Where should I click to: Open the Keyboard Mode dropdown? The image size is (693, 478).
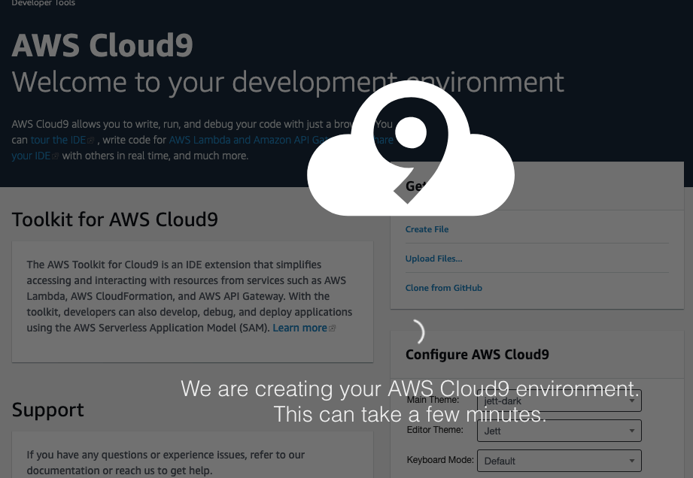[x=559, y=461]
